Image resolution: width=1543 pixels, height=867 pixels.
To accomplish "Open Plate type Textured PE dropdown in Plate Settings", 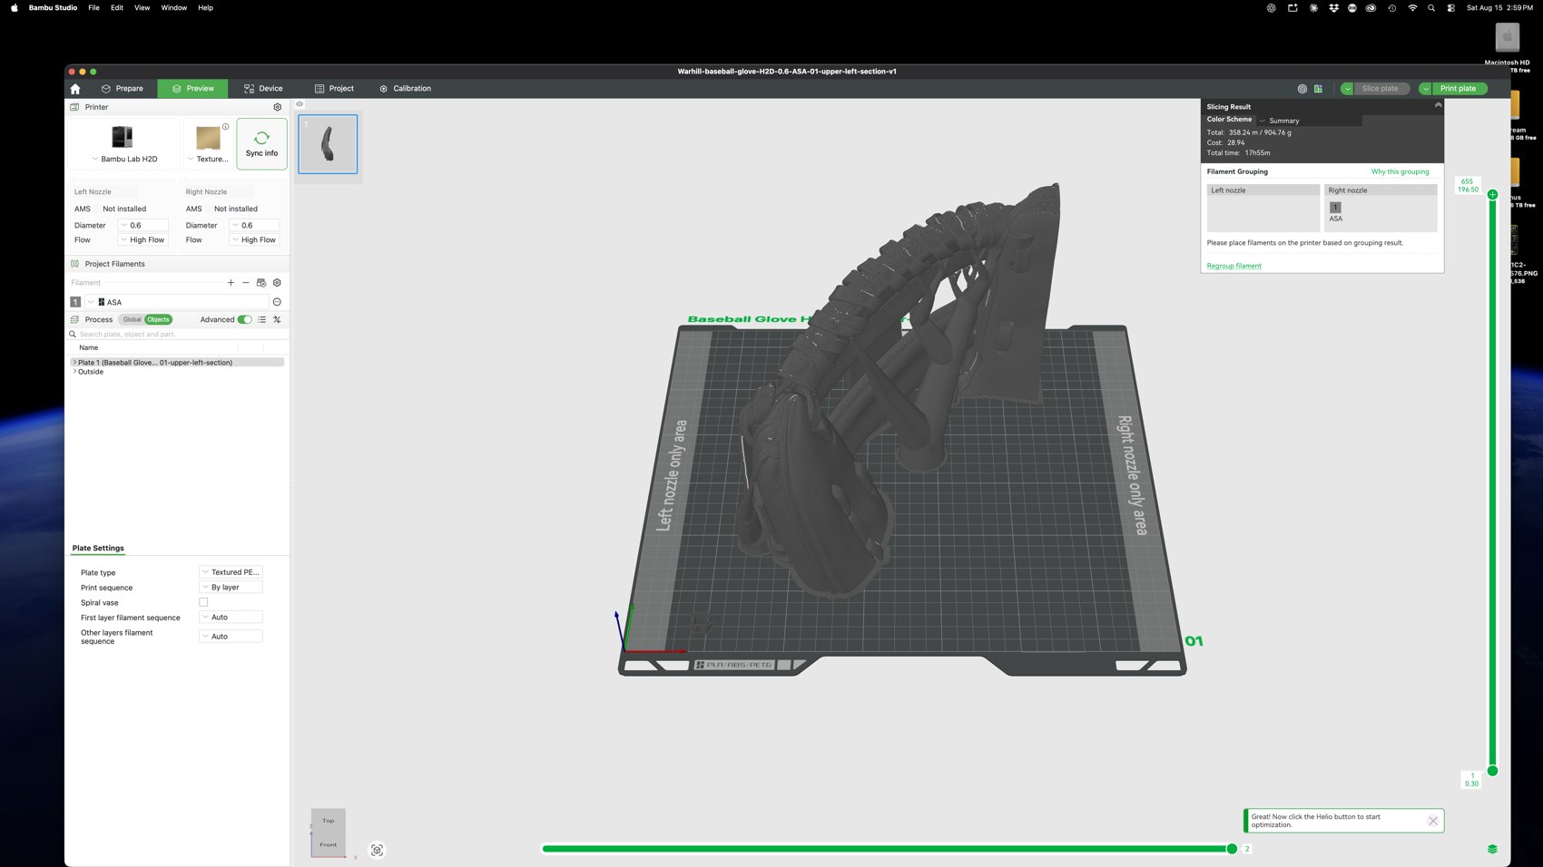I will pos(231,572).
